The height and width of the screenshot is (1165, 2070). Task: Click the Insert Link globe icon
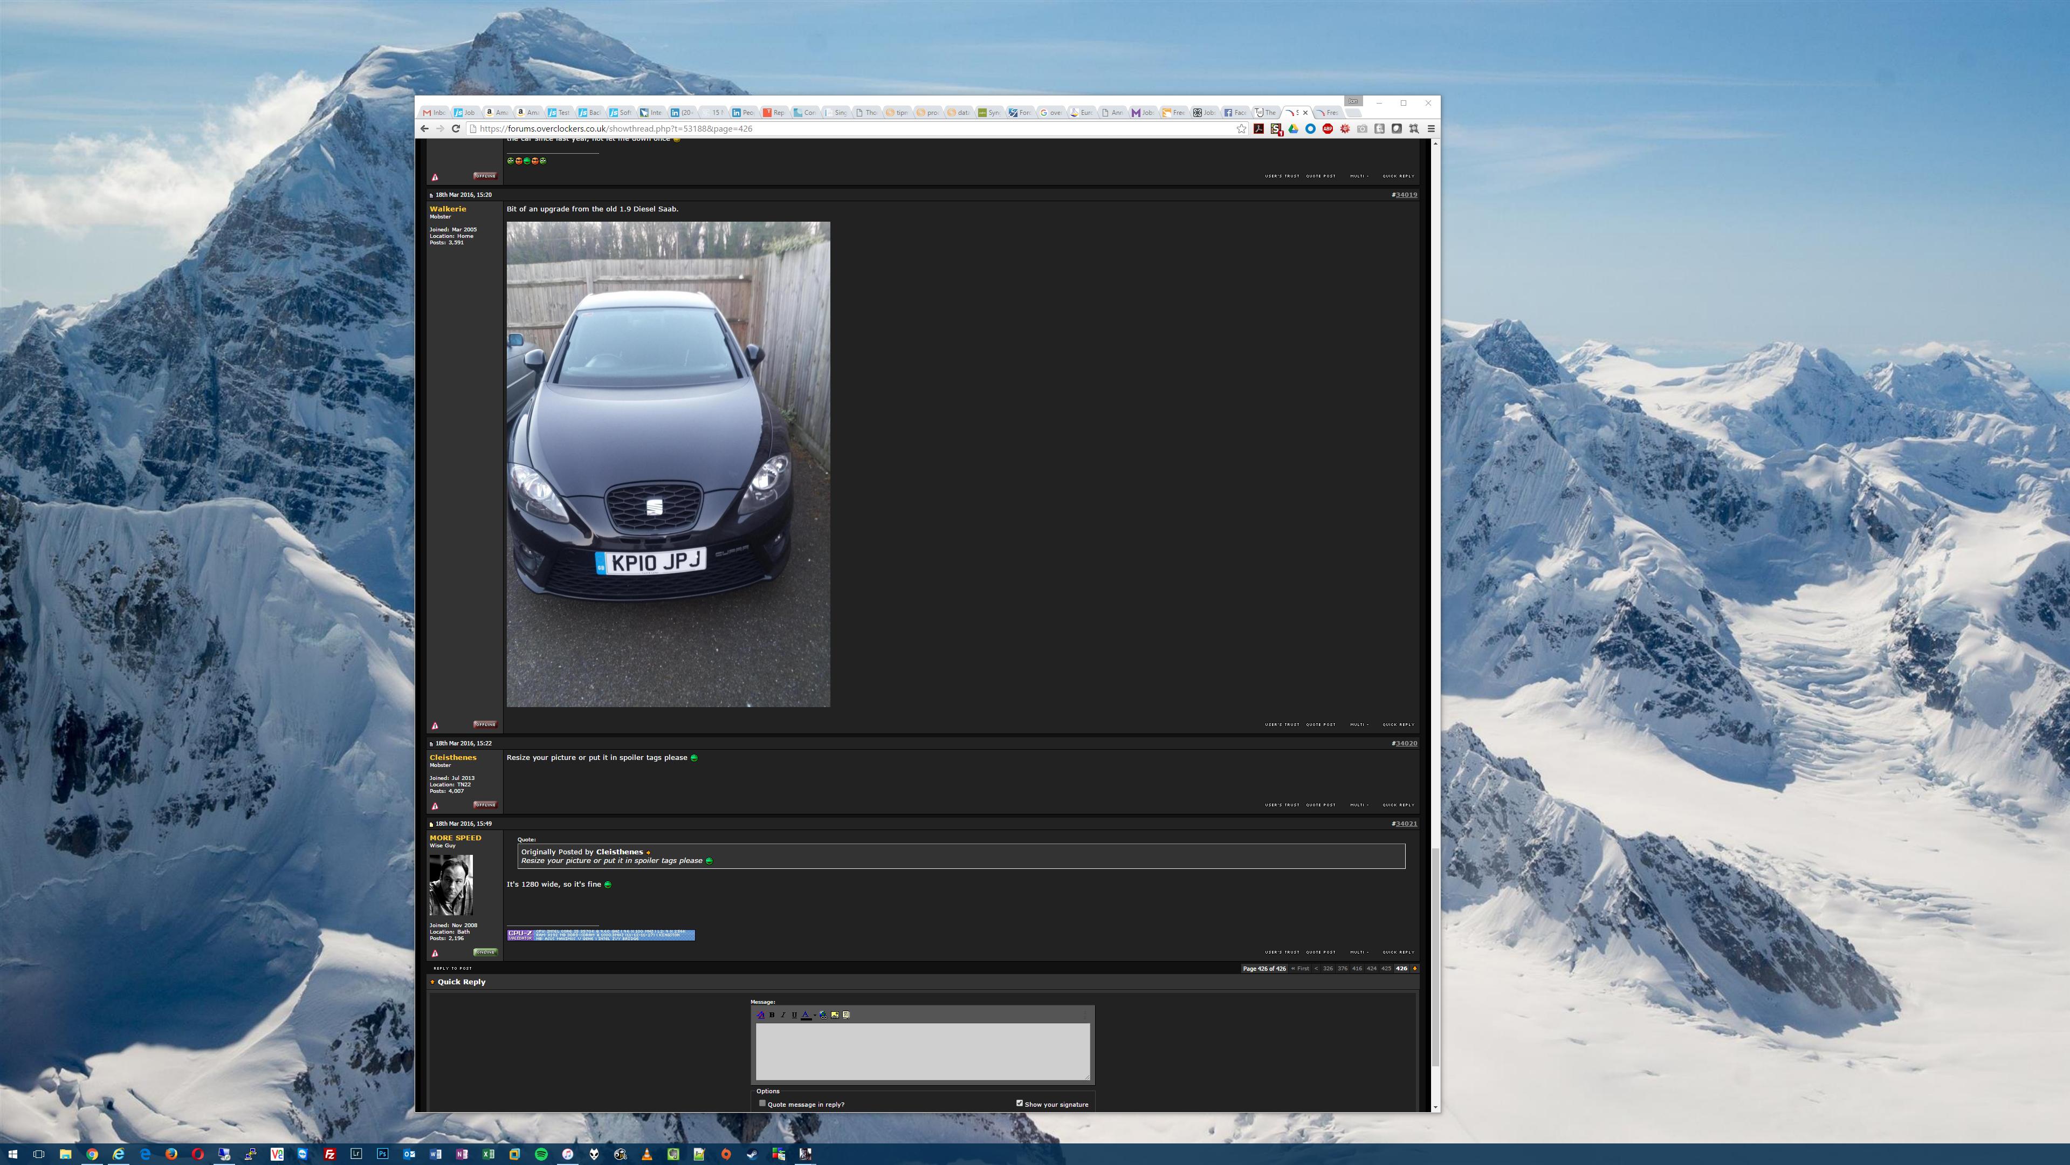click(x=824, y=1015)
